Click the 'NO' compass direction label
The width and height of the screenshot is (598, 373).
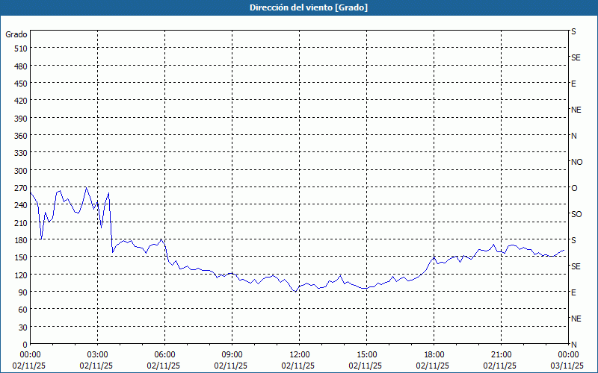coord(576,162)
